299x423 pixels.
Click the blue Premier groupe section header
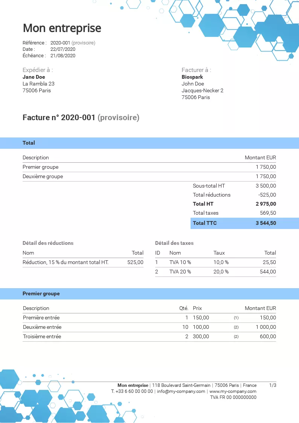coord(149,294)
